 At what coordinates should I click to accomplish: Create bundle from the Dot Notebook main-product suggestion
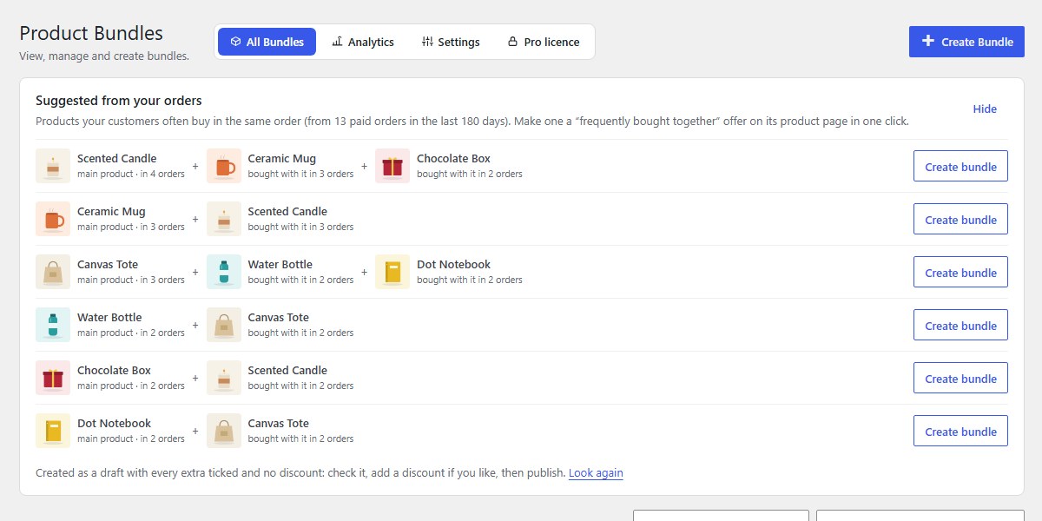(960, 431)
